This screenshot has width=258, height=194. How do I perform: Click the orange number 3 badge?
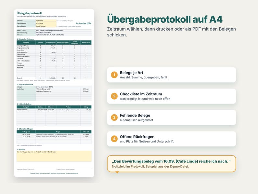[x=114, y=118]
